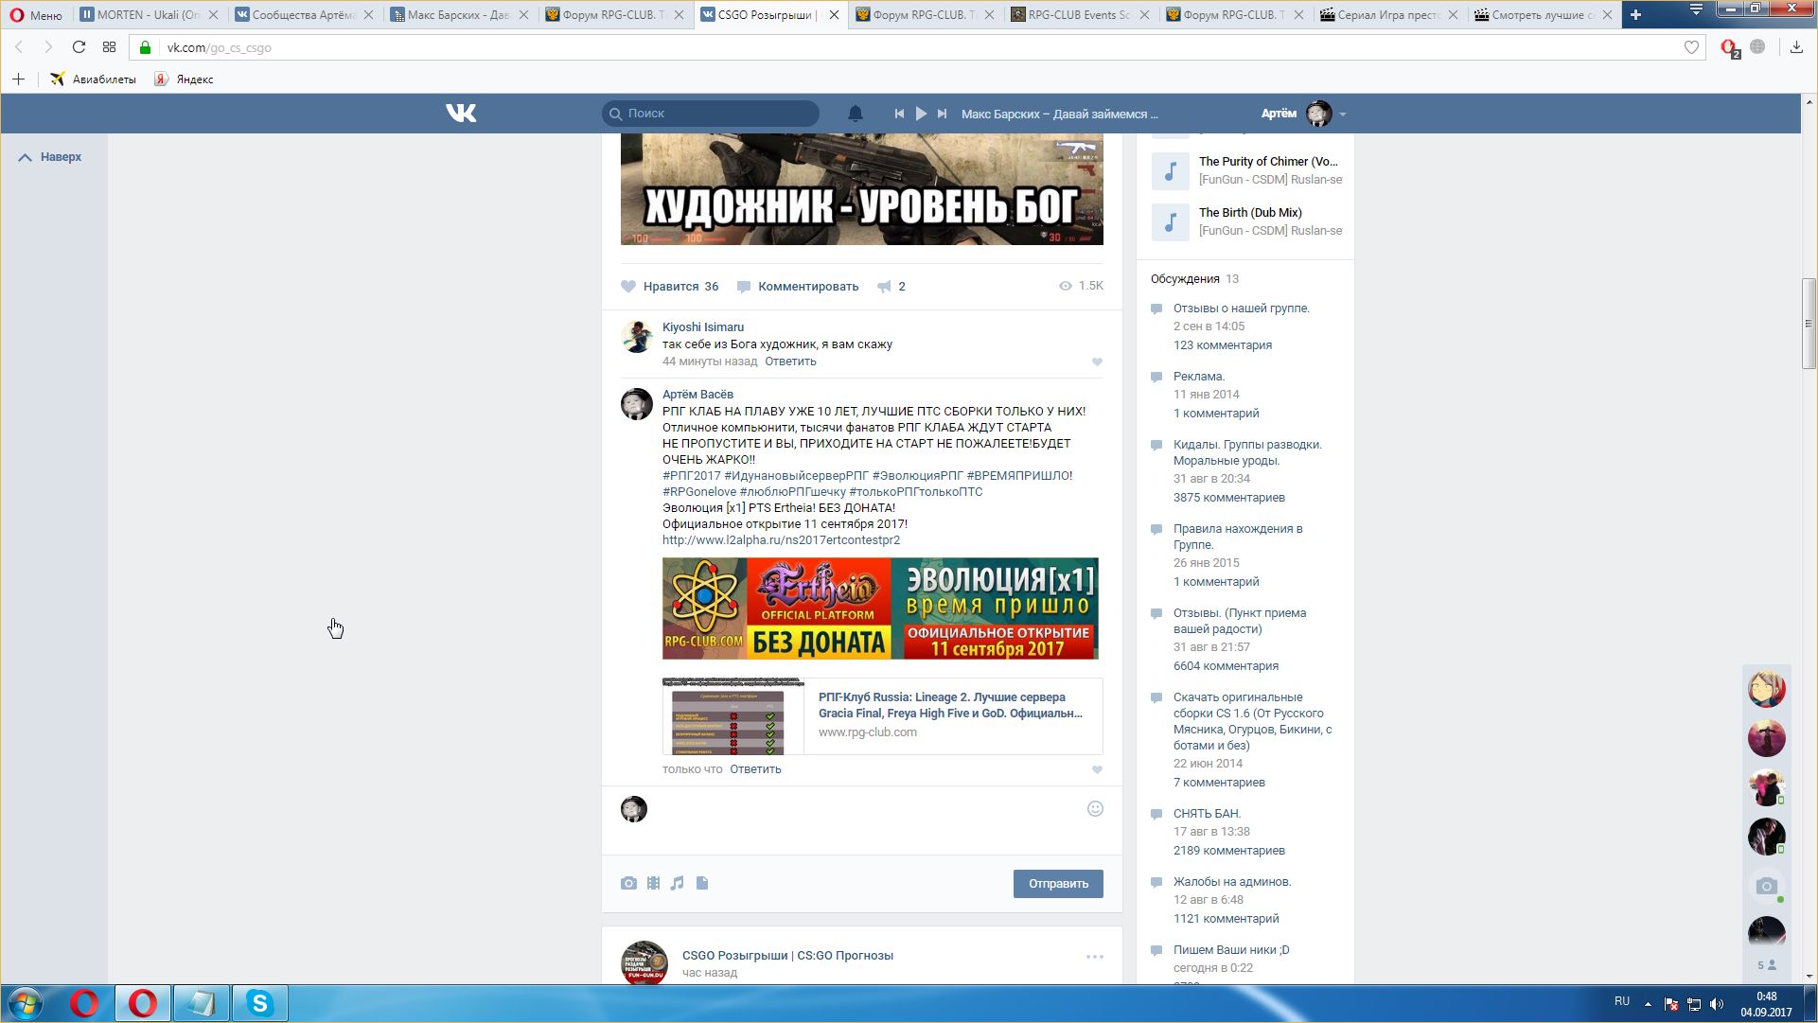Like the post with Нравится 36
The image size is (1818, 1023).
tap(670, 287)
